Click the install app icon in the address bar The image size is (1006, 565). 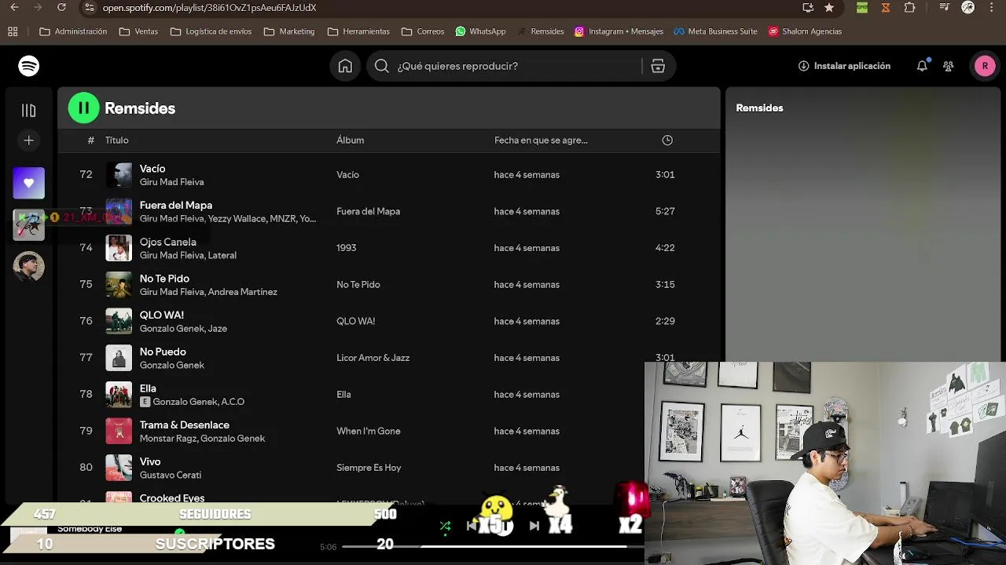pyautogui.click(x=808, y=7)
